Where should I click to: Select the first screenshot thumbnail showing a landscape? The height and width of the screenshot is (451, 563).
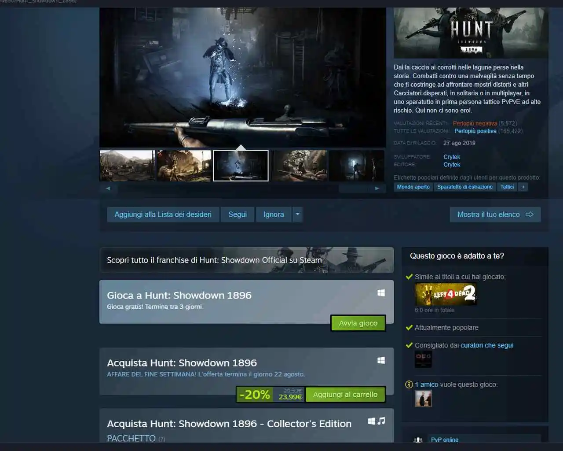(x=128, y=166)
